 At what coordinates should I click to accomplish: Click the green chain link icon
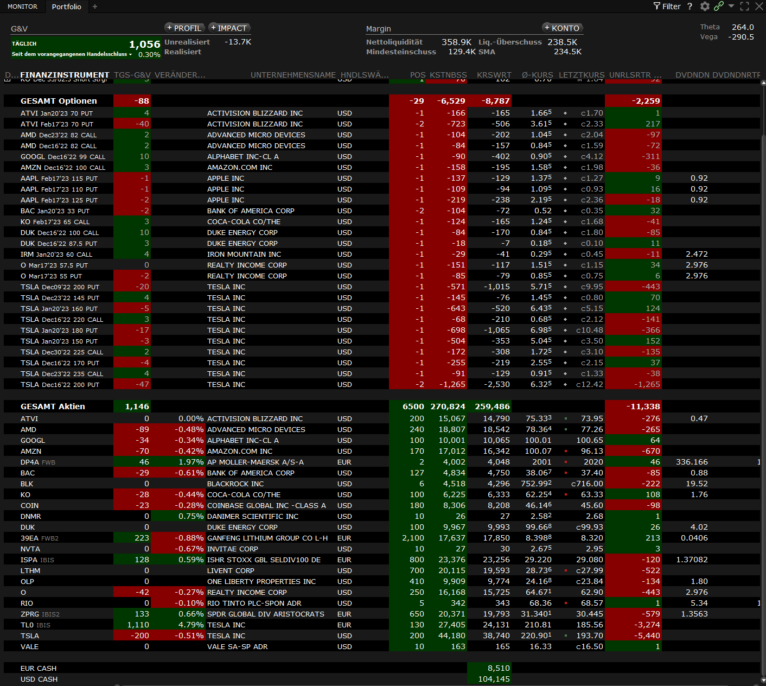coord(719,7)
